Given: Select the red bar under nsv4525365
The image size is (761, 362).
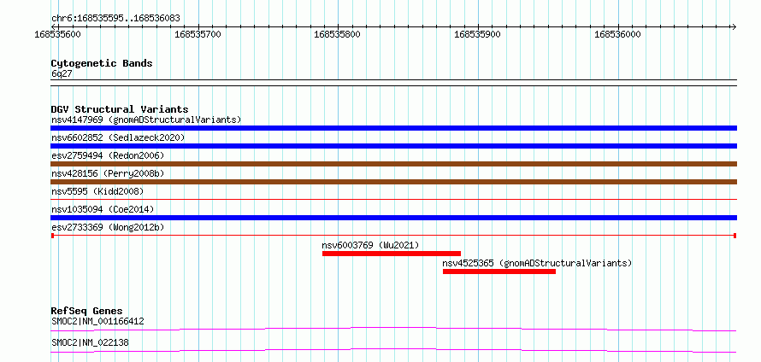Looking at the screenshot, I should pyautogui.click(x=498, y=271).
